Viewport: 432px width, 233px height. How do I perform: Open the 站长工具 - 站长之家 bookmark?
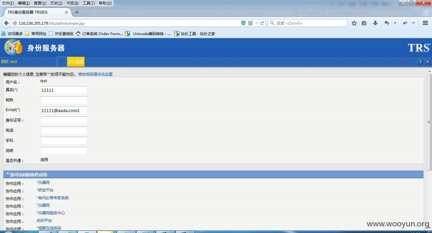195,34
